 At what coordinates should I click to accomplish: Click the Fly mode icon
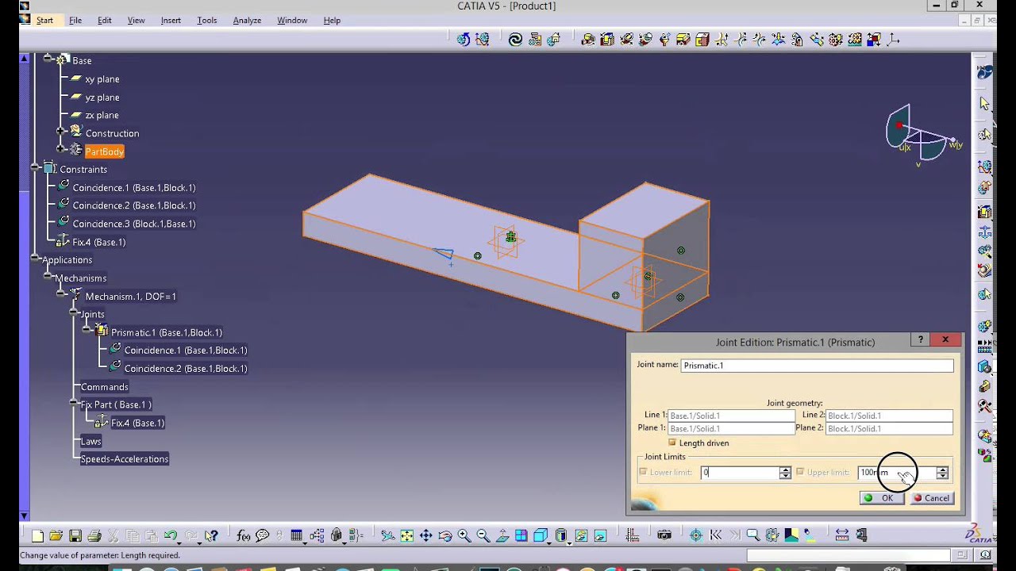pos(387,536)
